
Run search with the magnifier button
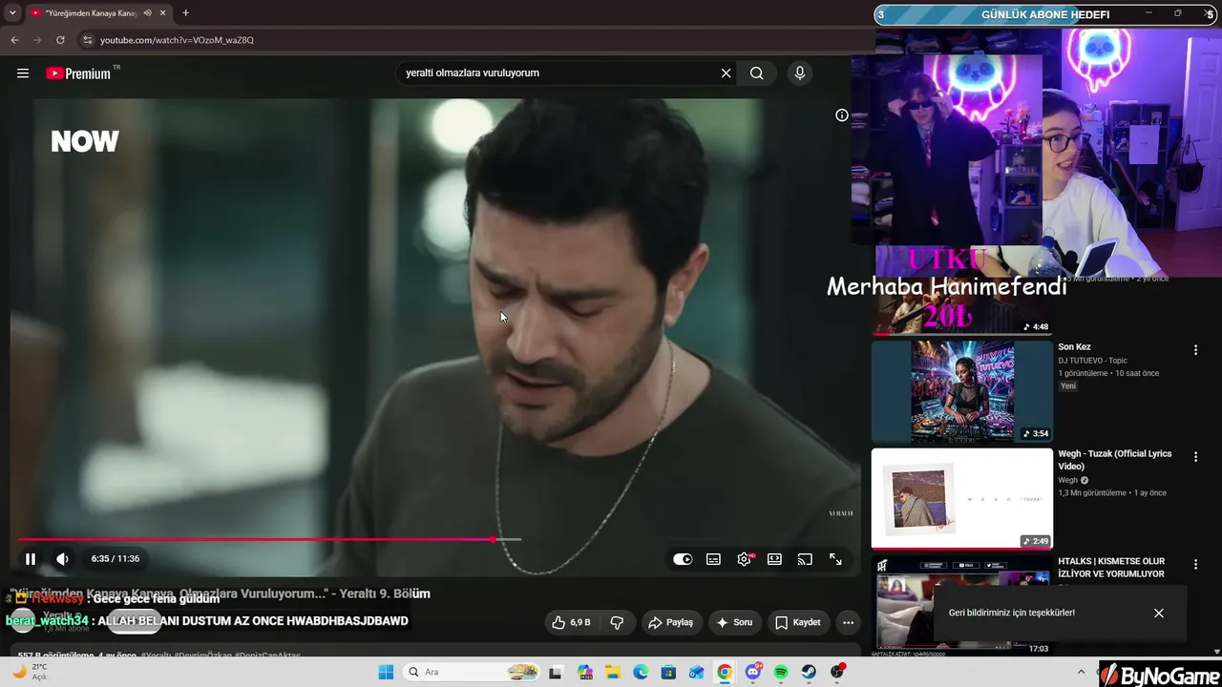click(x=757, y=73)
